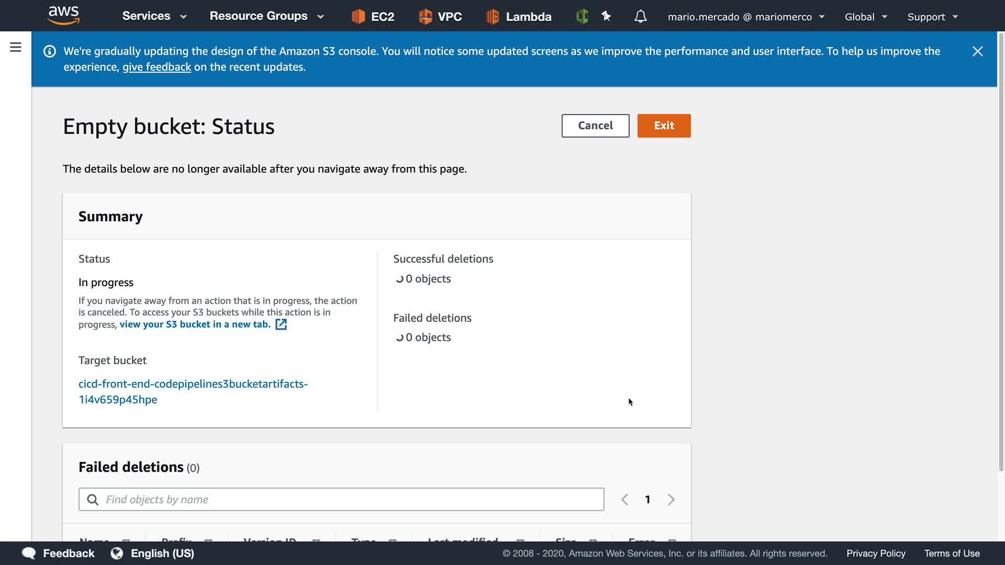Click the give feedback link in banner
This screenshot has width=1005, height=565.
[x=157, y=67]
